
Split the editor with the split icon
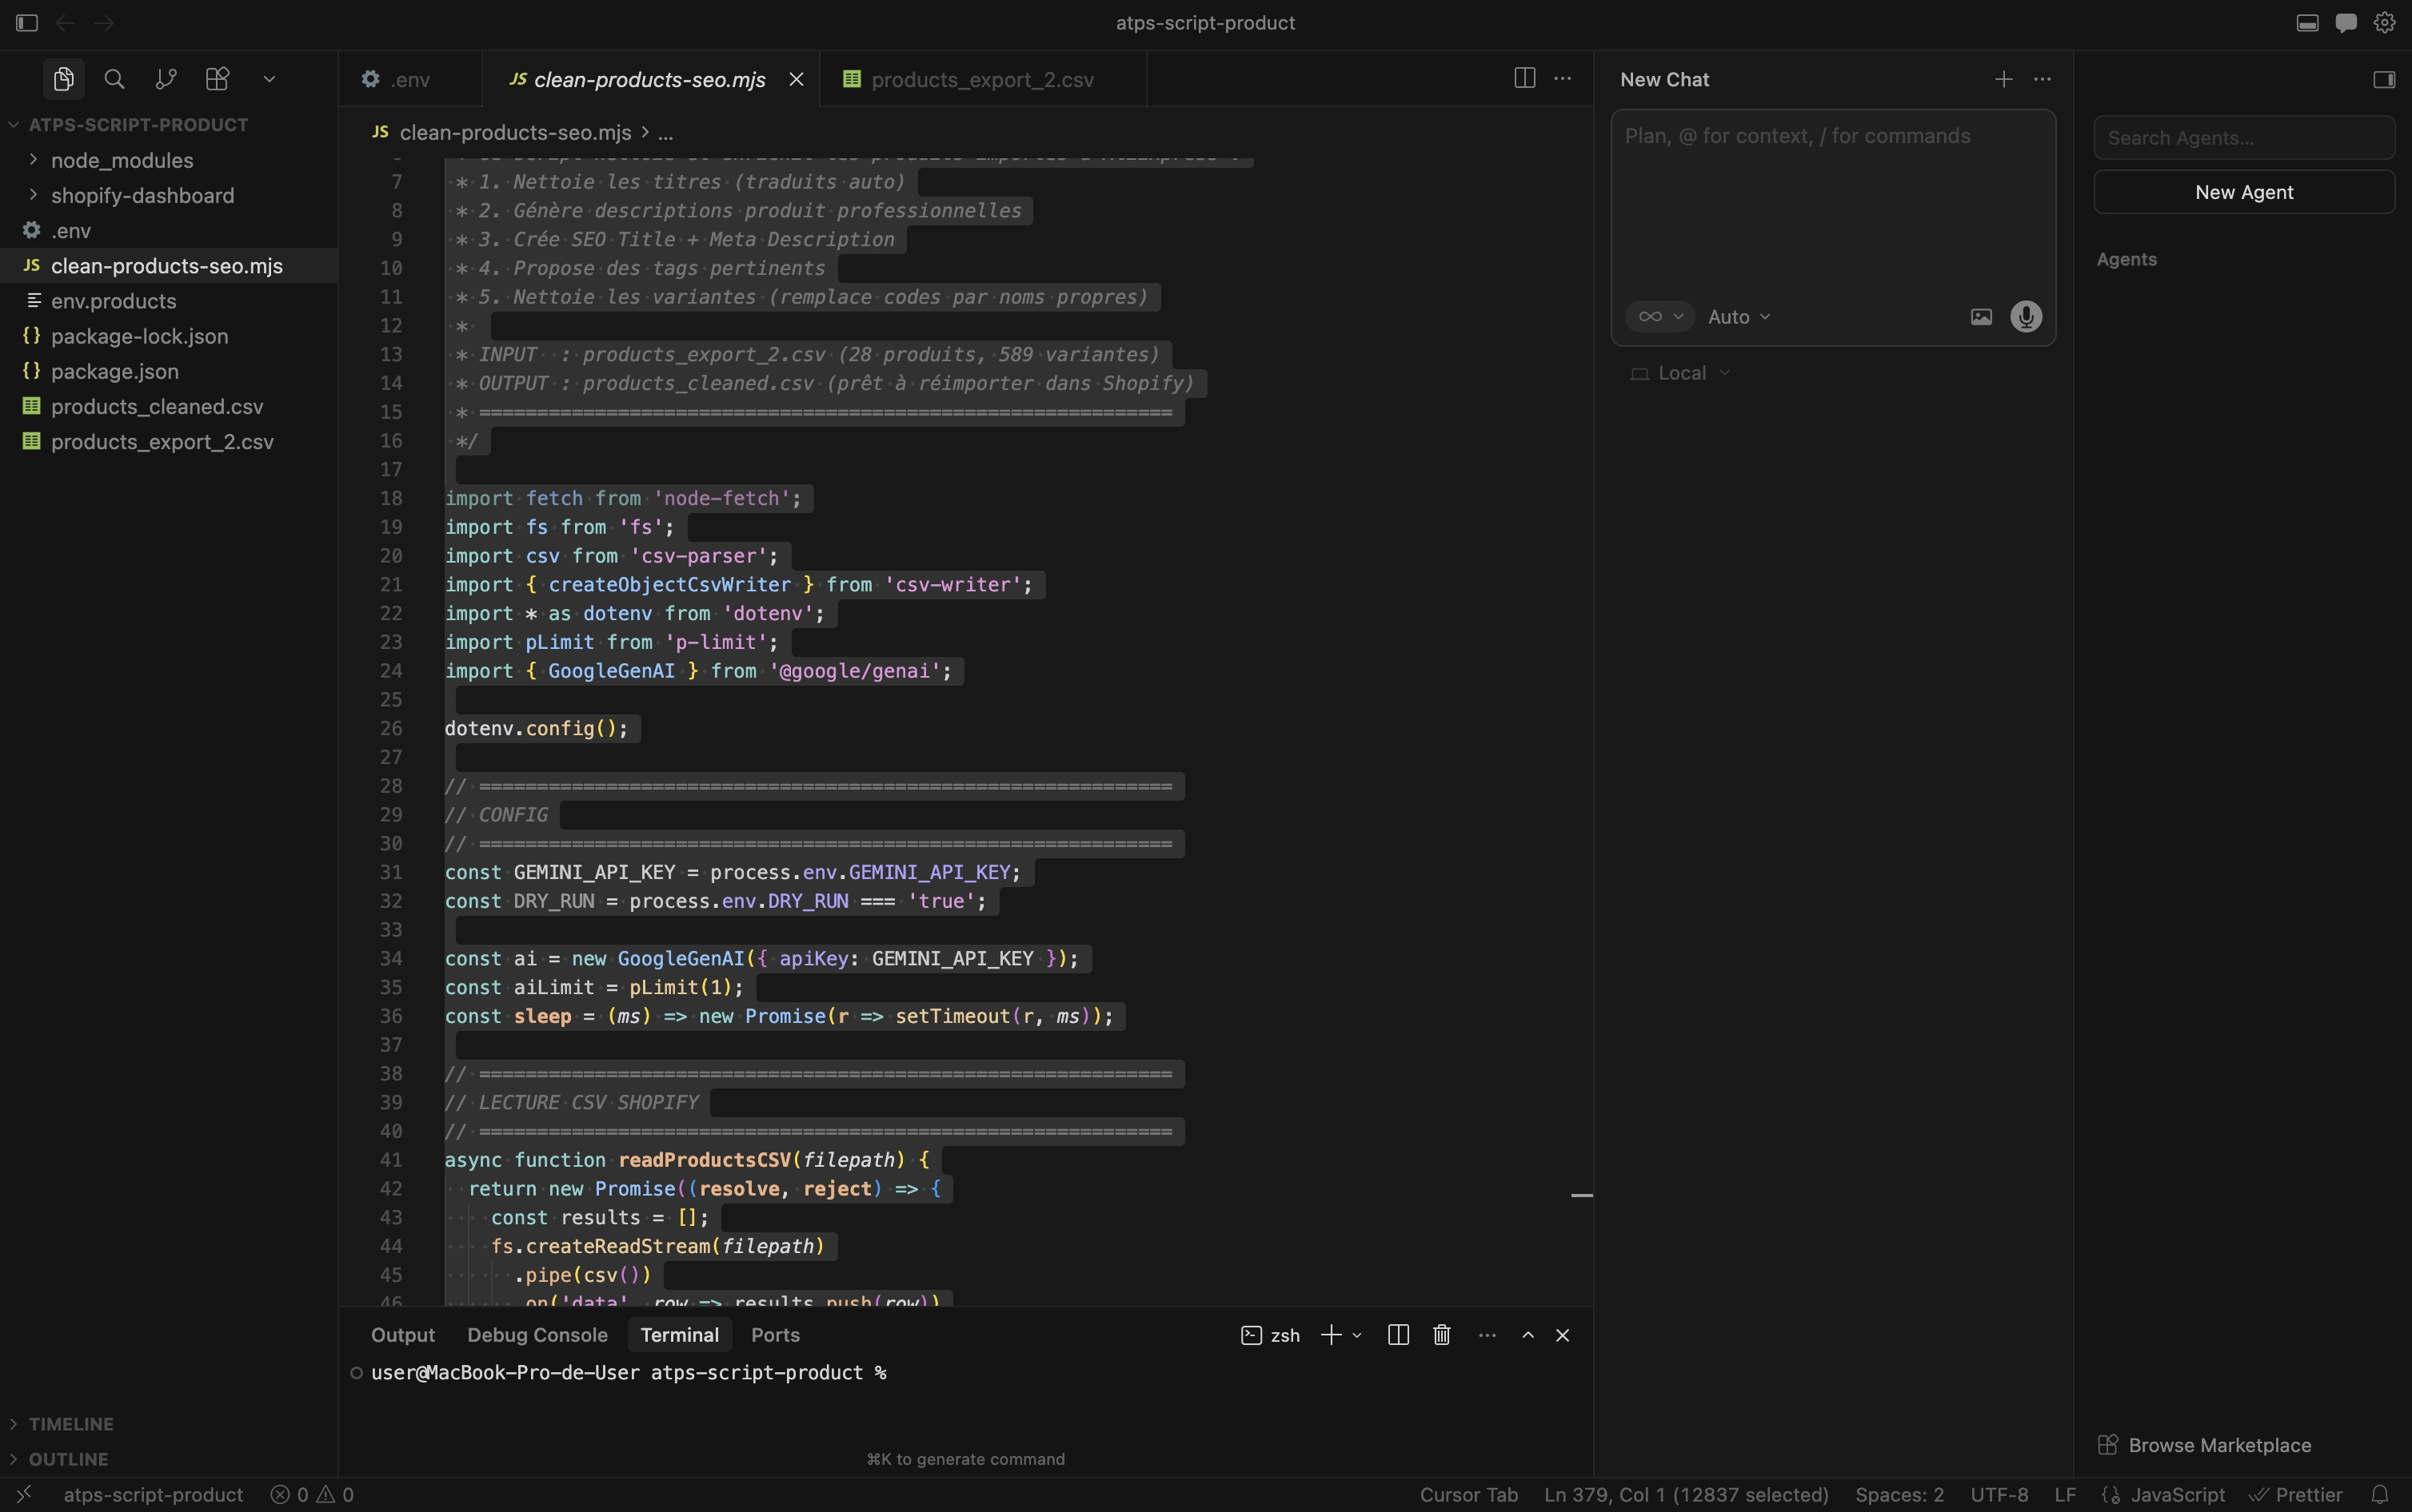(x=1523, y=79)
